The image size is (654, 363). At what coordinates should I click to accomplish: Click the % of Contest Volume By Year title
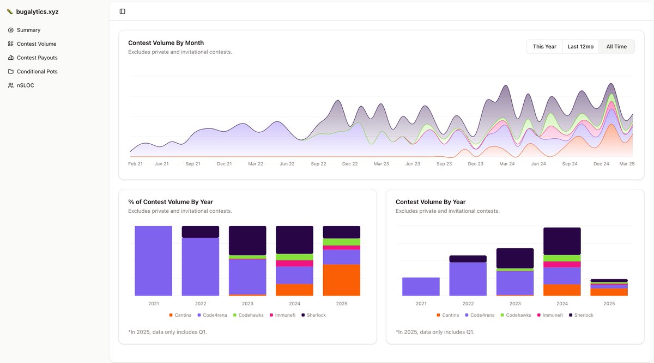171,202
